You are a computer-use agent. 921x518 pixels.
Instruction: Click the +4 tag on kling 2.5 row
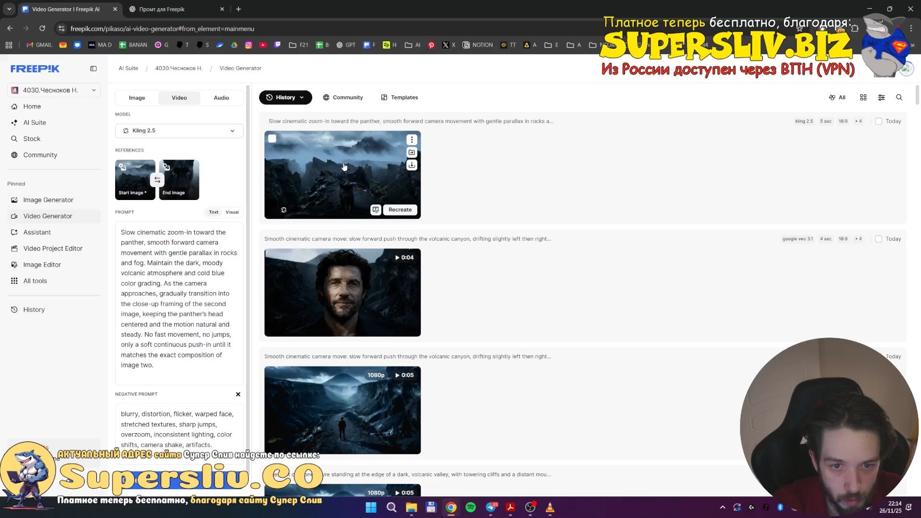(x=858, y=121)
